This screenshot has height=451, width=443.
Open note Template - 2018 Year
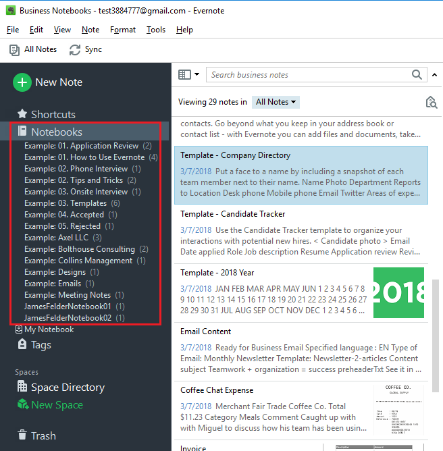coord(301,293)
